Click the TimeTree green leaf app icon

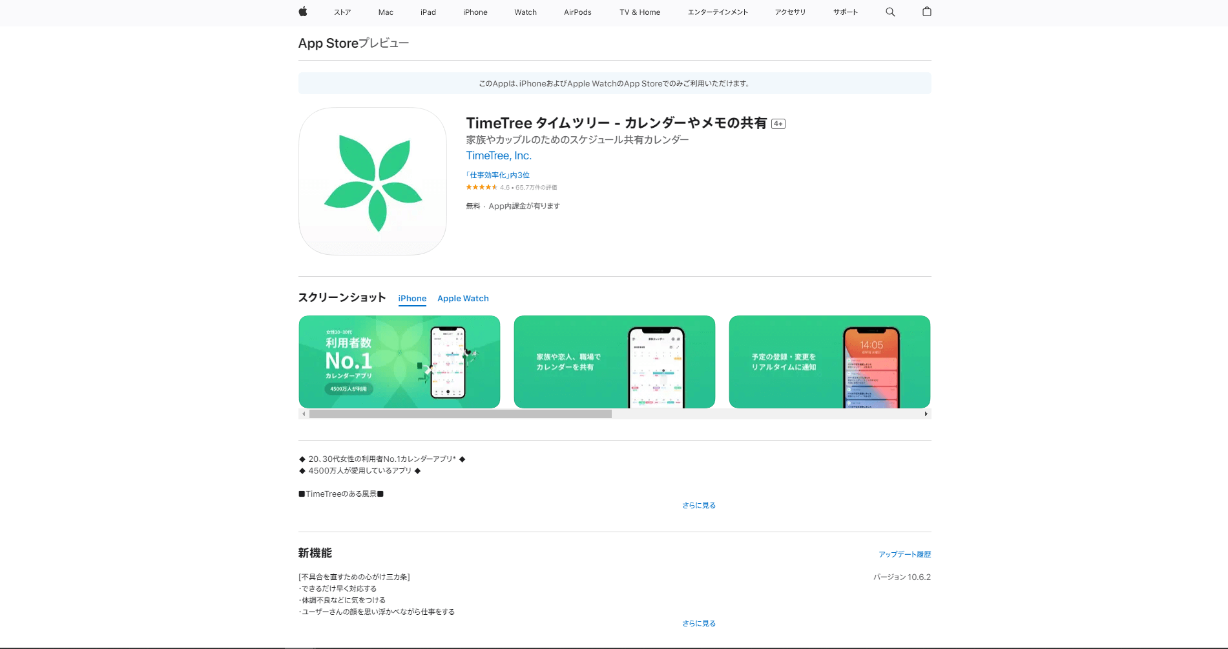coord(373,181)
